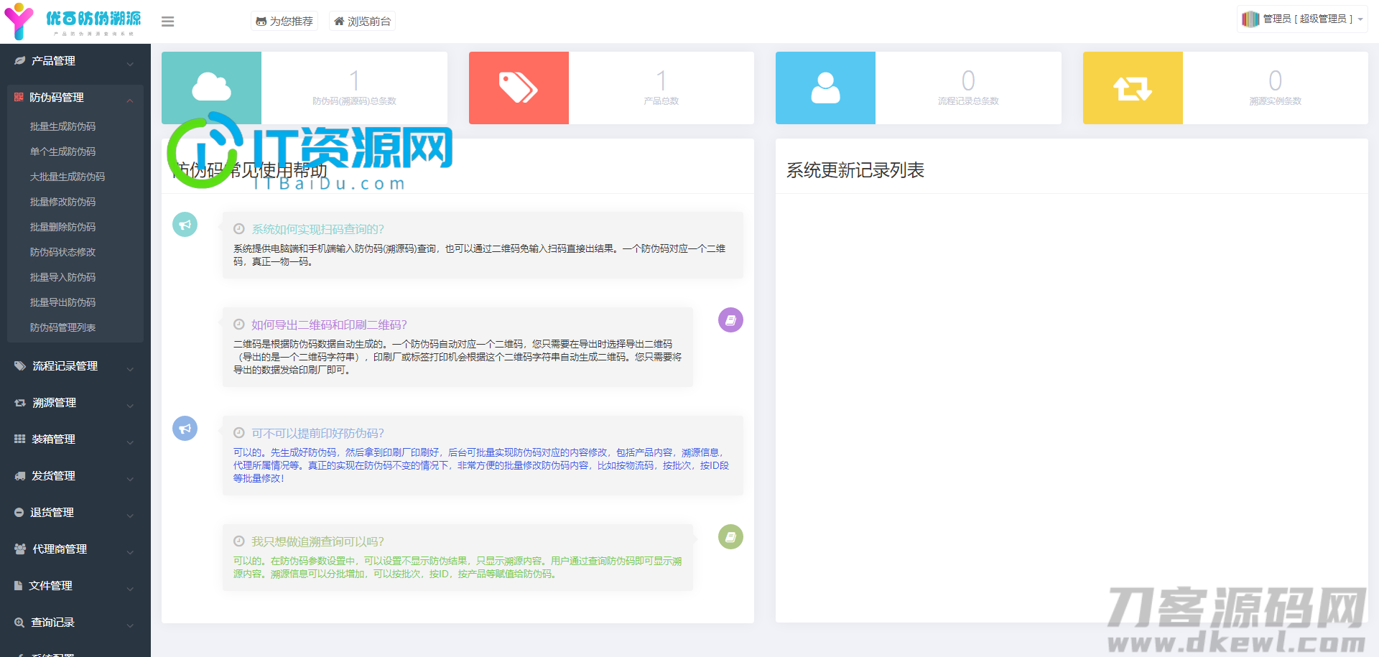Image resolution: width=1379 pixels, height=657 pixels.
Task: Click the purple book timeline icon
Action: [x=730, y=320]
